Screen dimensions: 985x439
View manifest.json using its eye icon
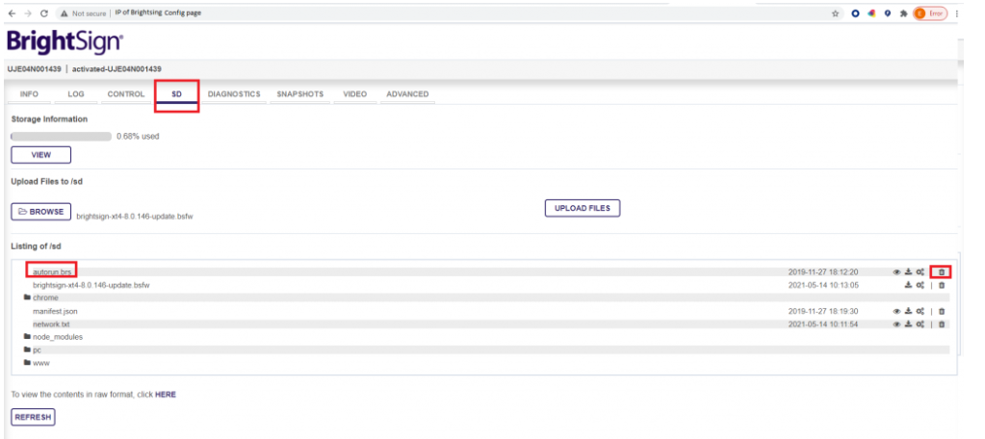pyautogui.click(x=896, y=312)
